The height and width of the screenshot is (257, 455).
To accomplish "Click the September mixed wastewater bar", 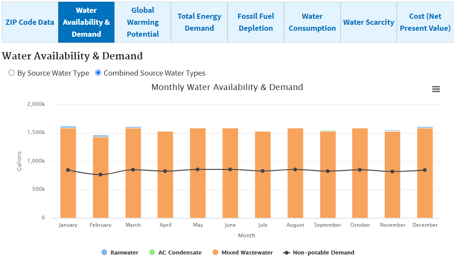I will click(328, 192).
